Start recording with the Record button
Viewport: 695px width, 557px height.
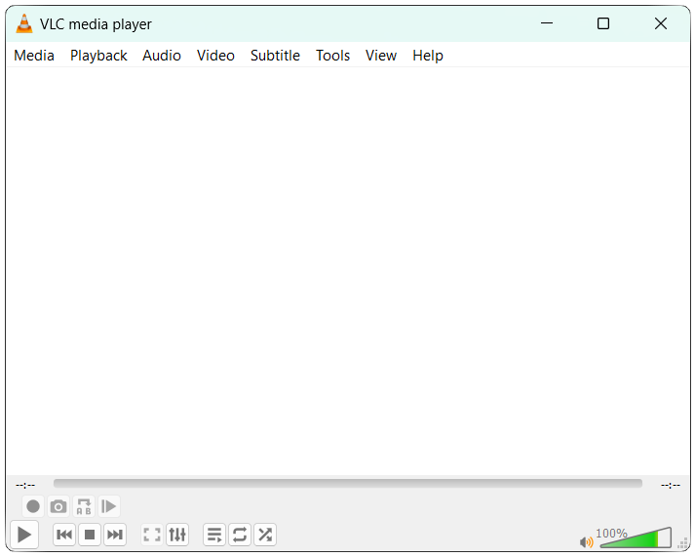coord(33,506)
